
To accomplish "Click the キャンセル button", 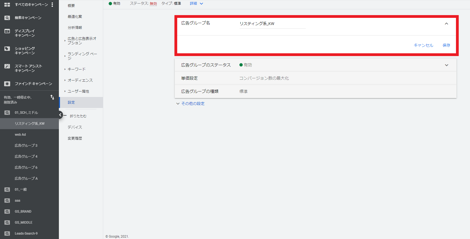I will 423,45.
